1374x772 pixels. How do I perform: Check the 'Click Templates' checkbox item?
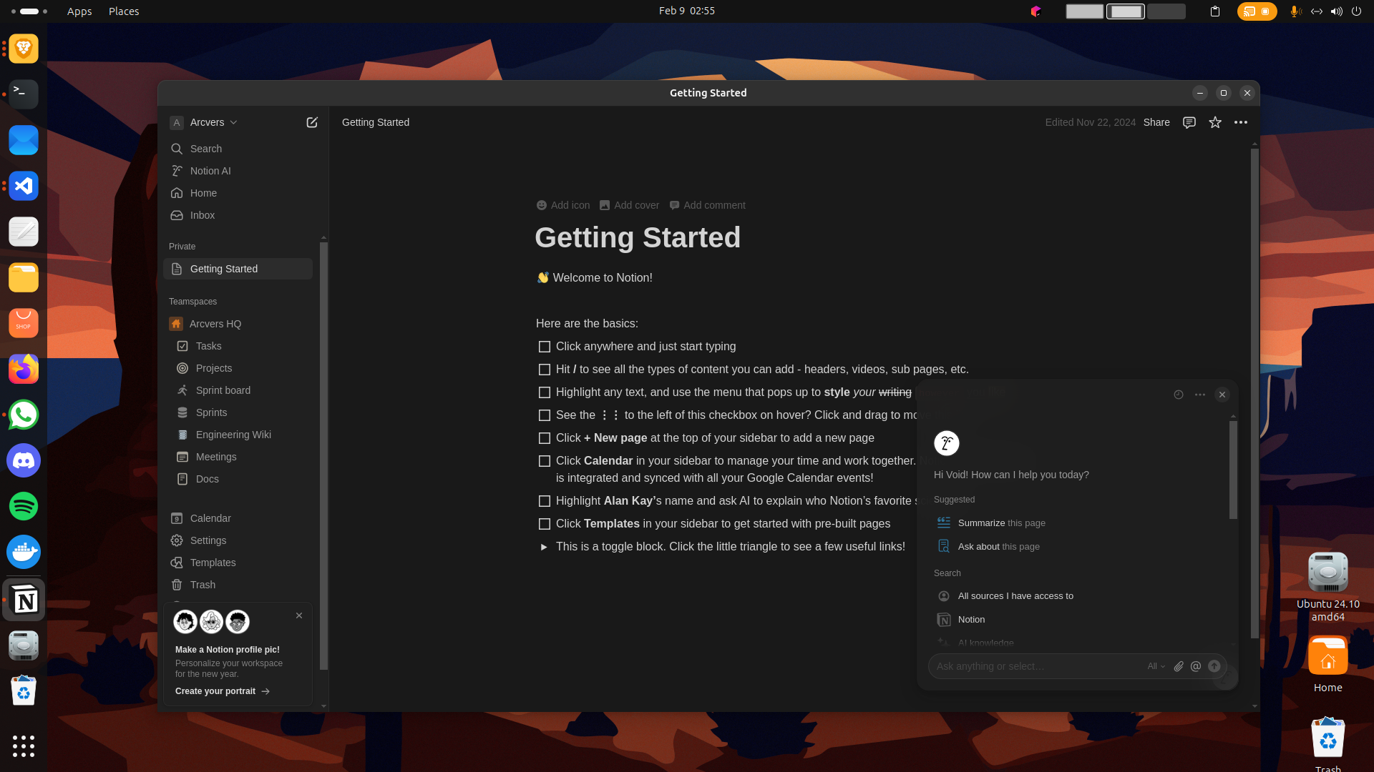point(545,524)
